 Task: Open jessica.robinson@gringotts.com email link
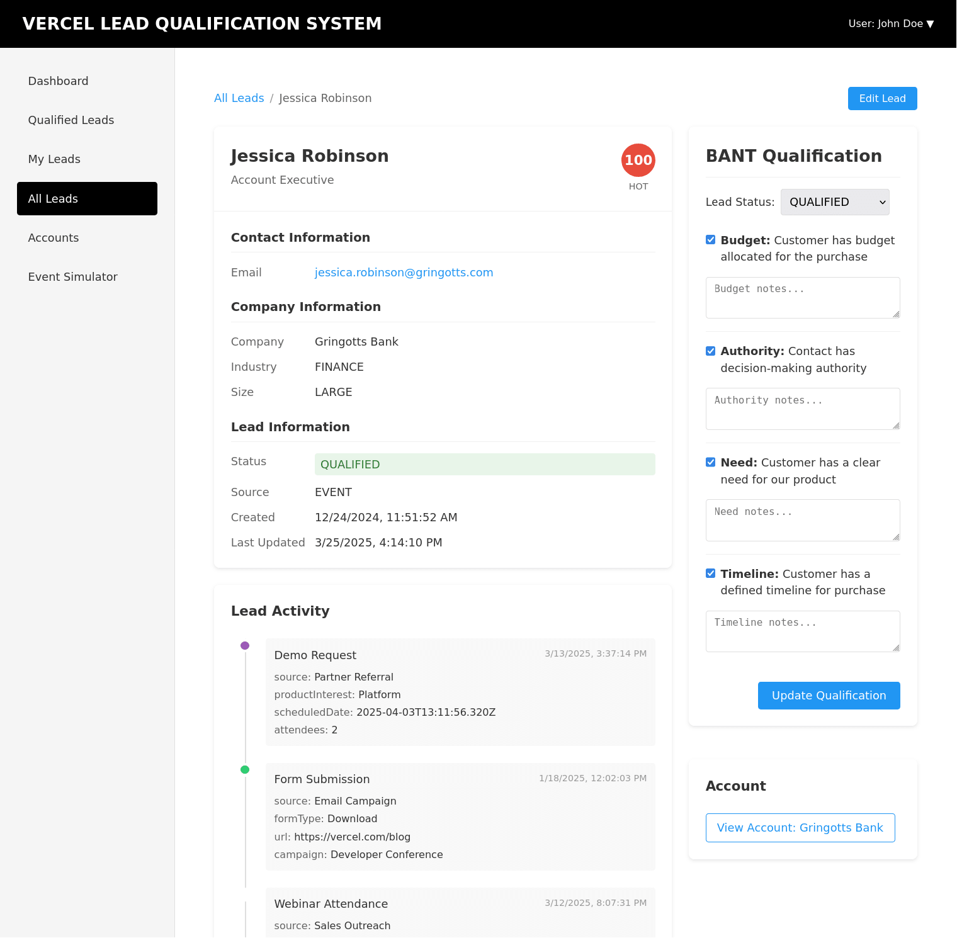404,273
